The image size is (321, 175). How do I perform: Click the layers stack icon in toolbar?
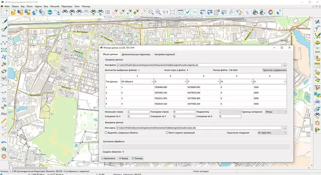coord(49,12)
